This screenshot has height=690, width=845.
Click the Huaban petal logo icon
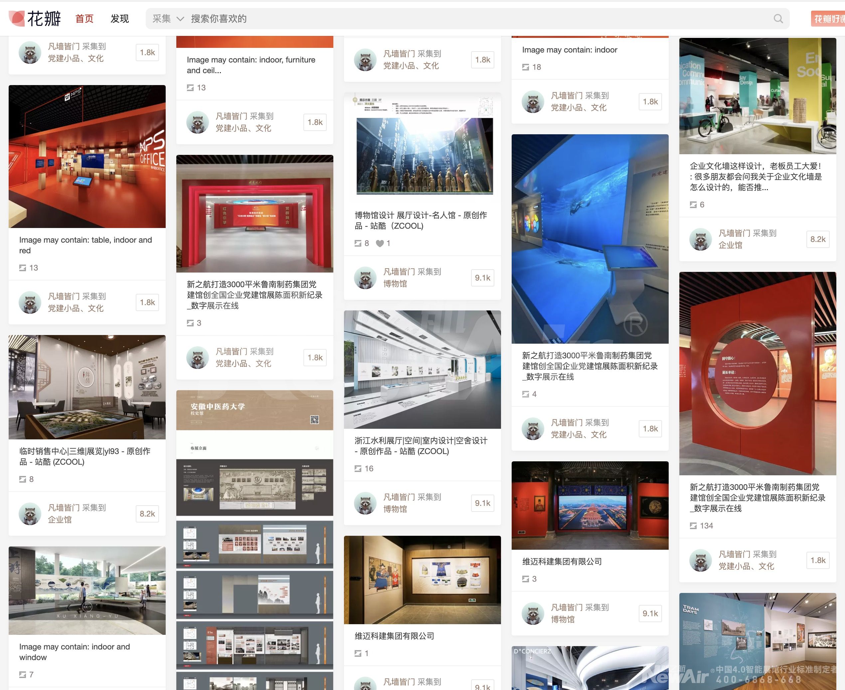click(x=17, y=18)
